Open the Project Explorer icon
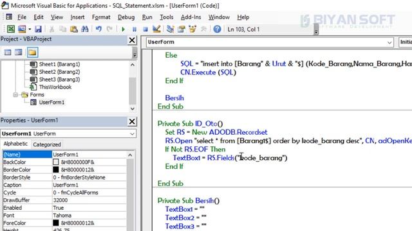 (x=170, y=29)
